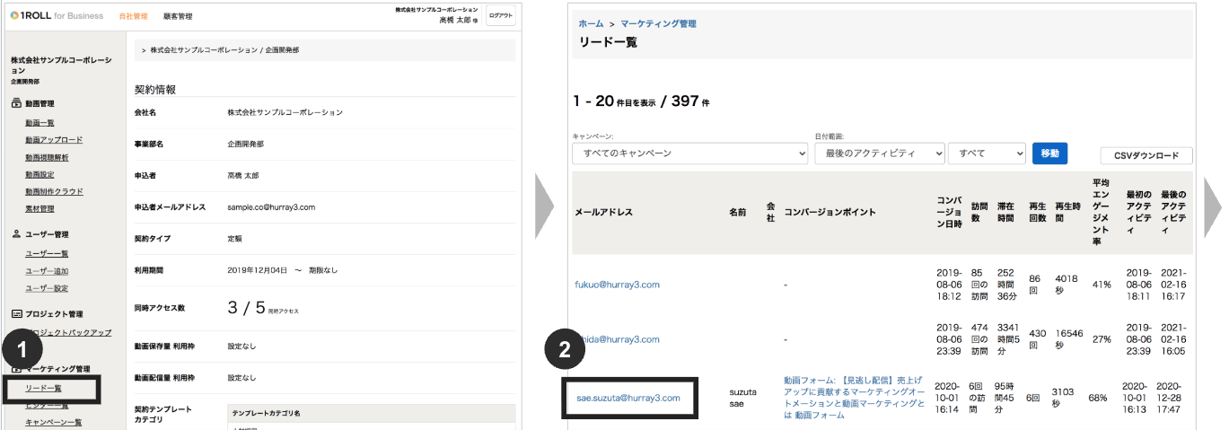Open the リード一覧 sidebar link
This screenshot has width=1229, height=430.
tap(44, 388)
